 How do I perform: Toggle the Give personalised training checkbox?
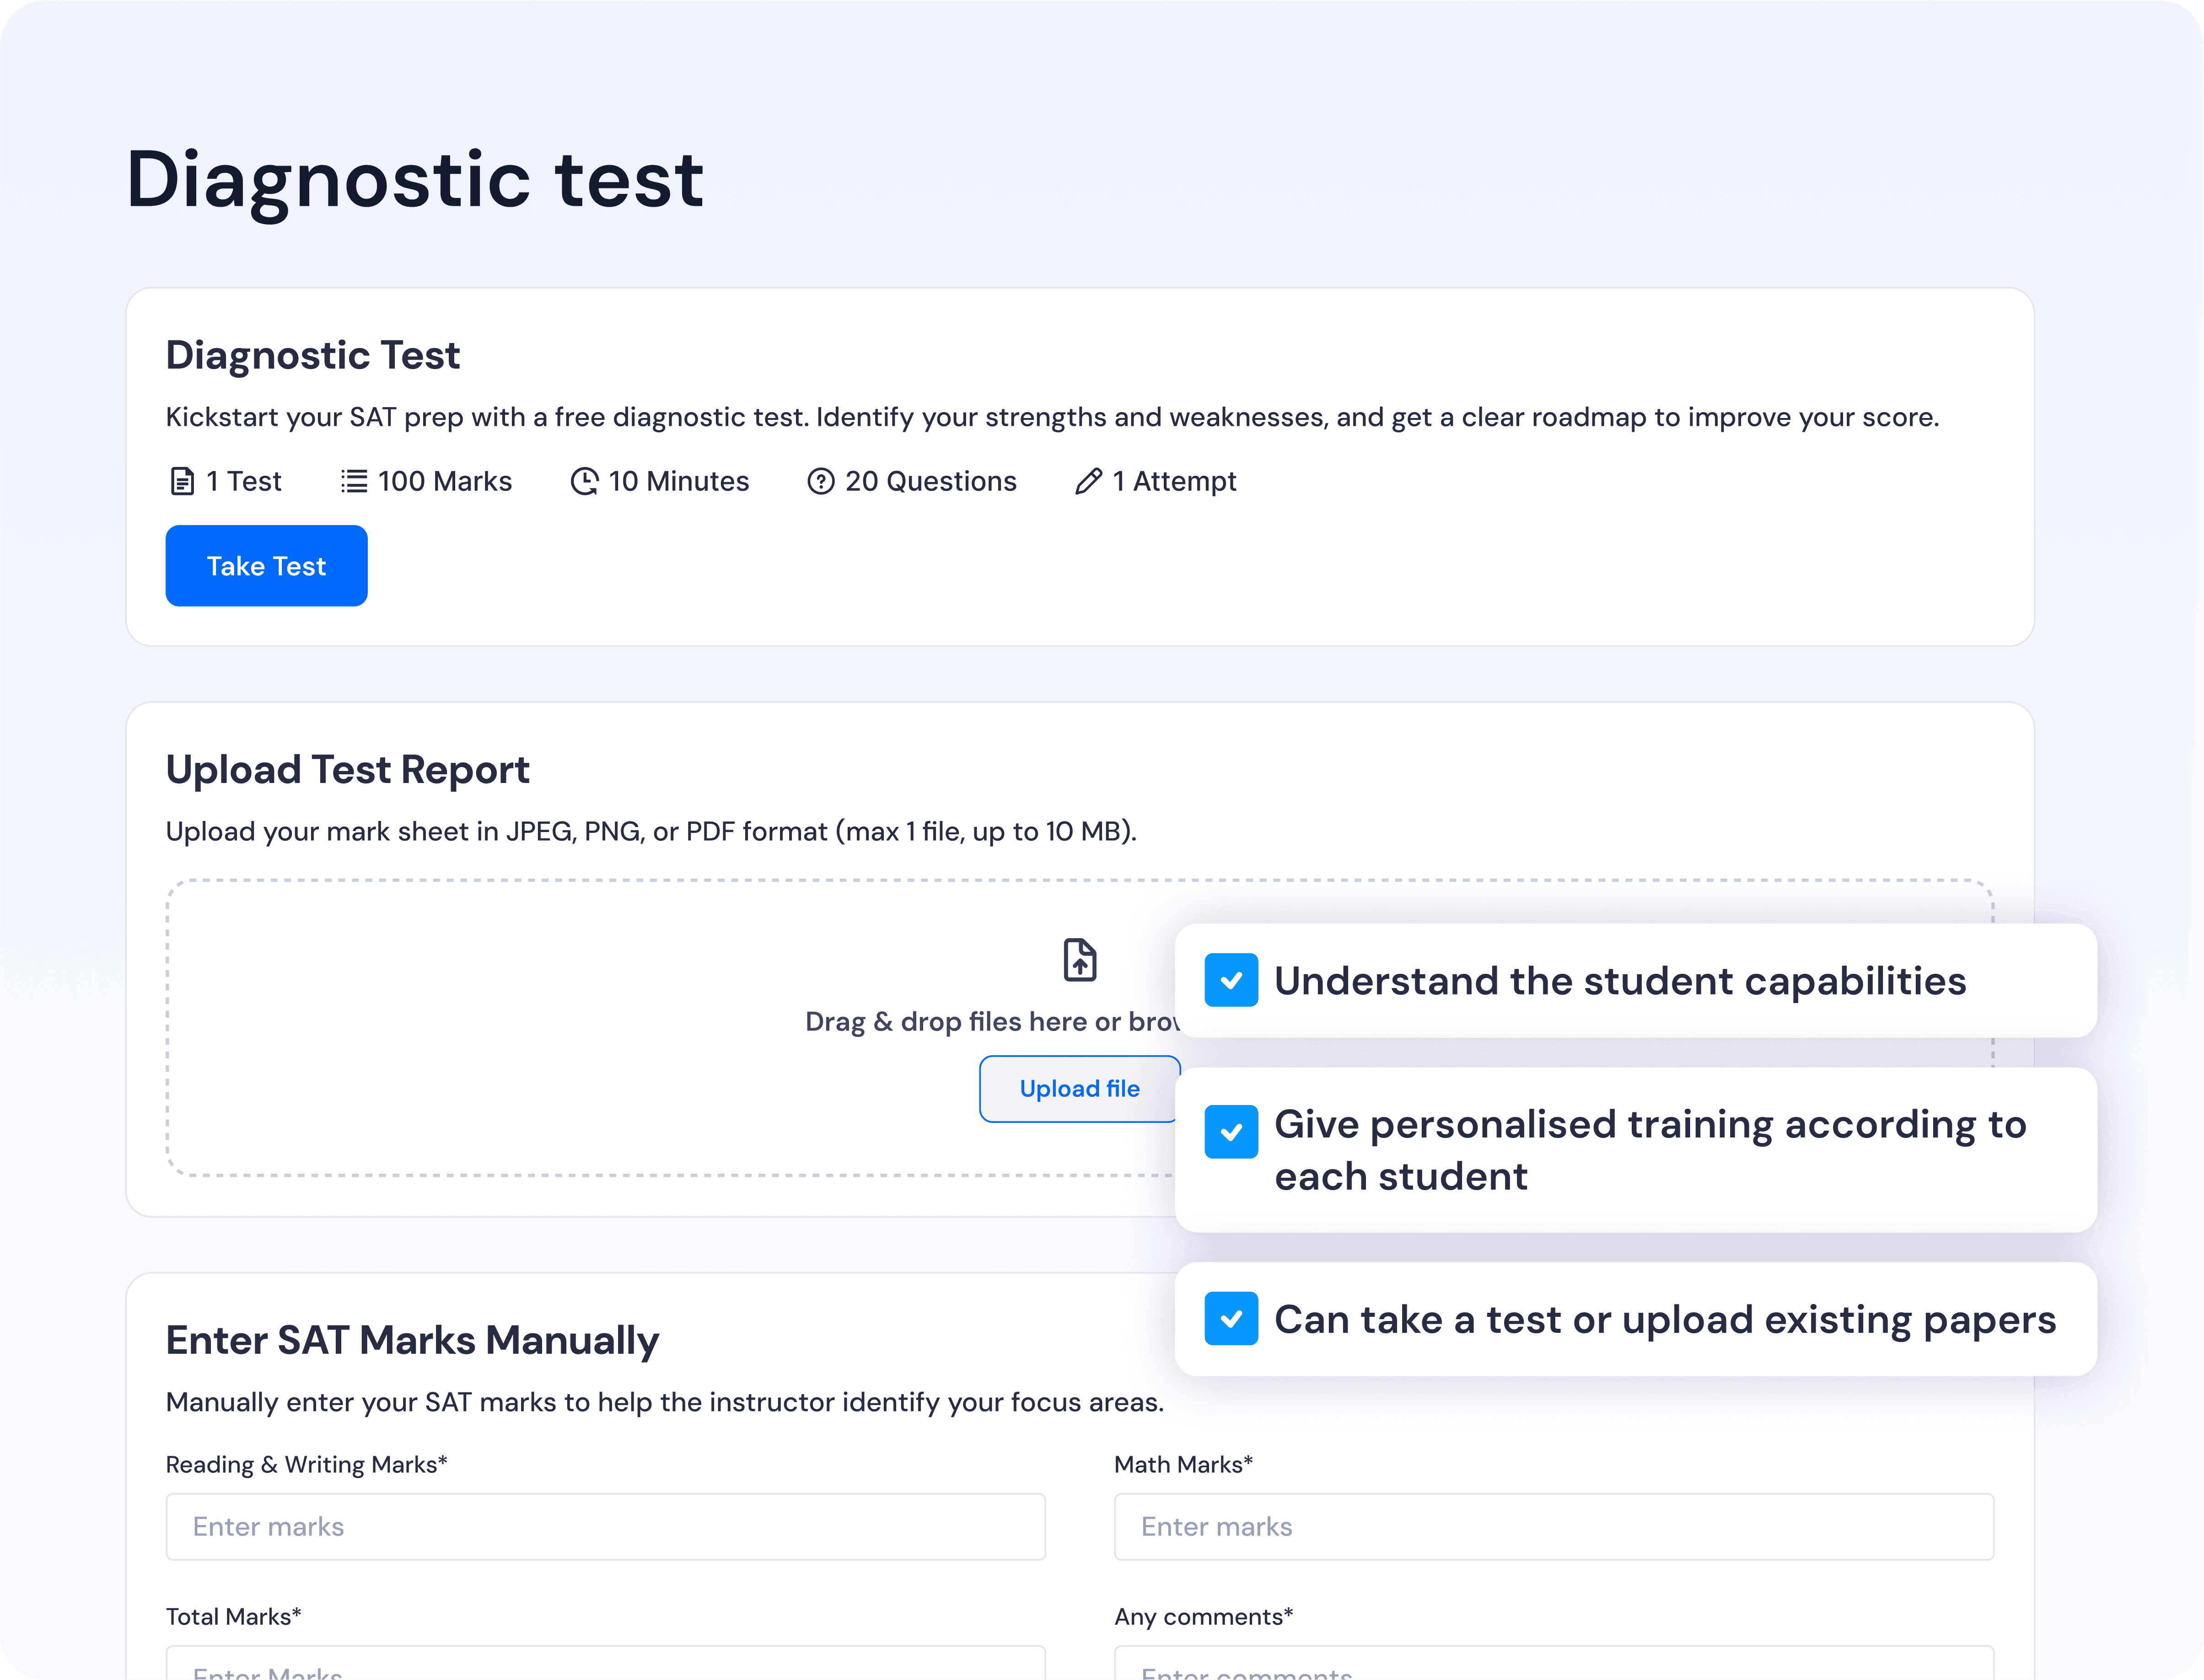point(1231,1132)
